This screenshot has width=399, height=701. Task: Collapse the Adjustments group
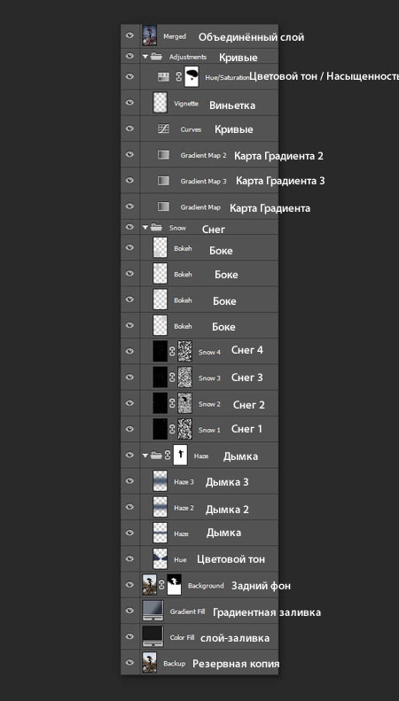145,57
